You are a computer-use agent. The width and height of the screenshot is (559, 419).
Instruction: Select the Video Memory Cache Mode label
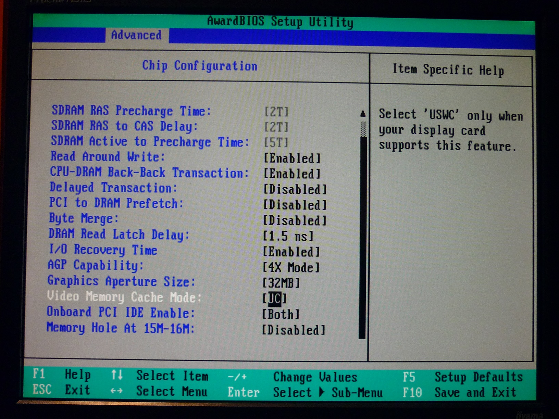[x=124, y=296]
